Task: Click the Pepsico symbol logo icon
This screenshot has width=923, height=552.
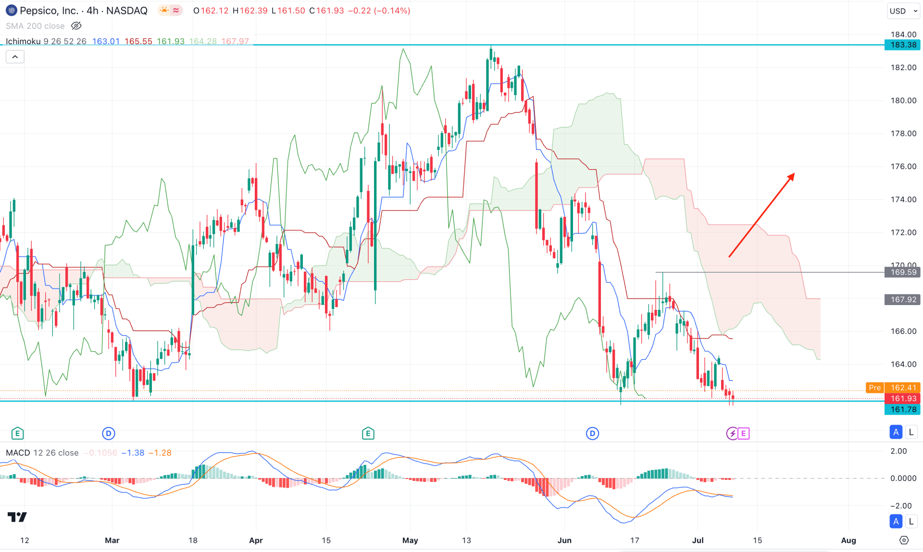Action: pos(11,11)
